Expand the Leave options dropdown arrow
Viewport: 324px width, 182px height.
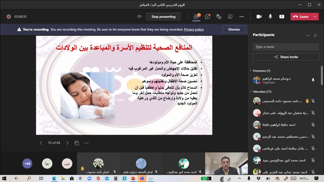coord(315,17)
